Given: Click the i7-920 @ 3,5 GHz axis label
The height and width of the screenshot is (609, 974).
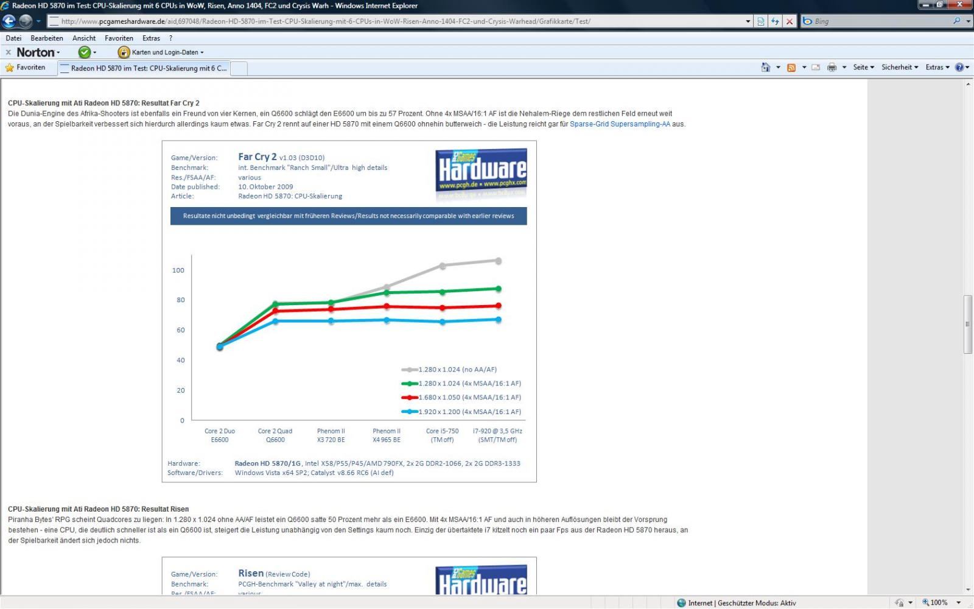Looking at the screenshot, I should (x=497, y=435).
